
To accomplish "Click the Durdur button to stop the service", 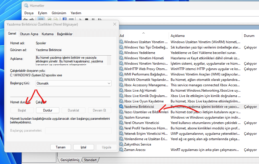I will click(x=48, y=110).
